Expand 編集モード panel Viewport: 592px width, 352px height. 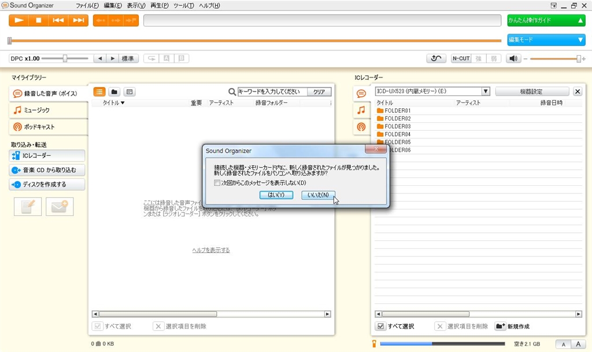[x=546, y=40]
